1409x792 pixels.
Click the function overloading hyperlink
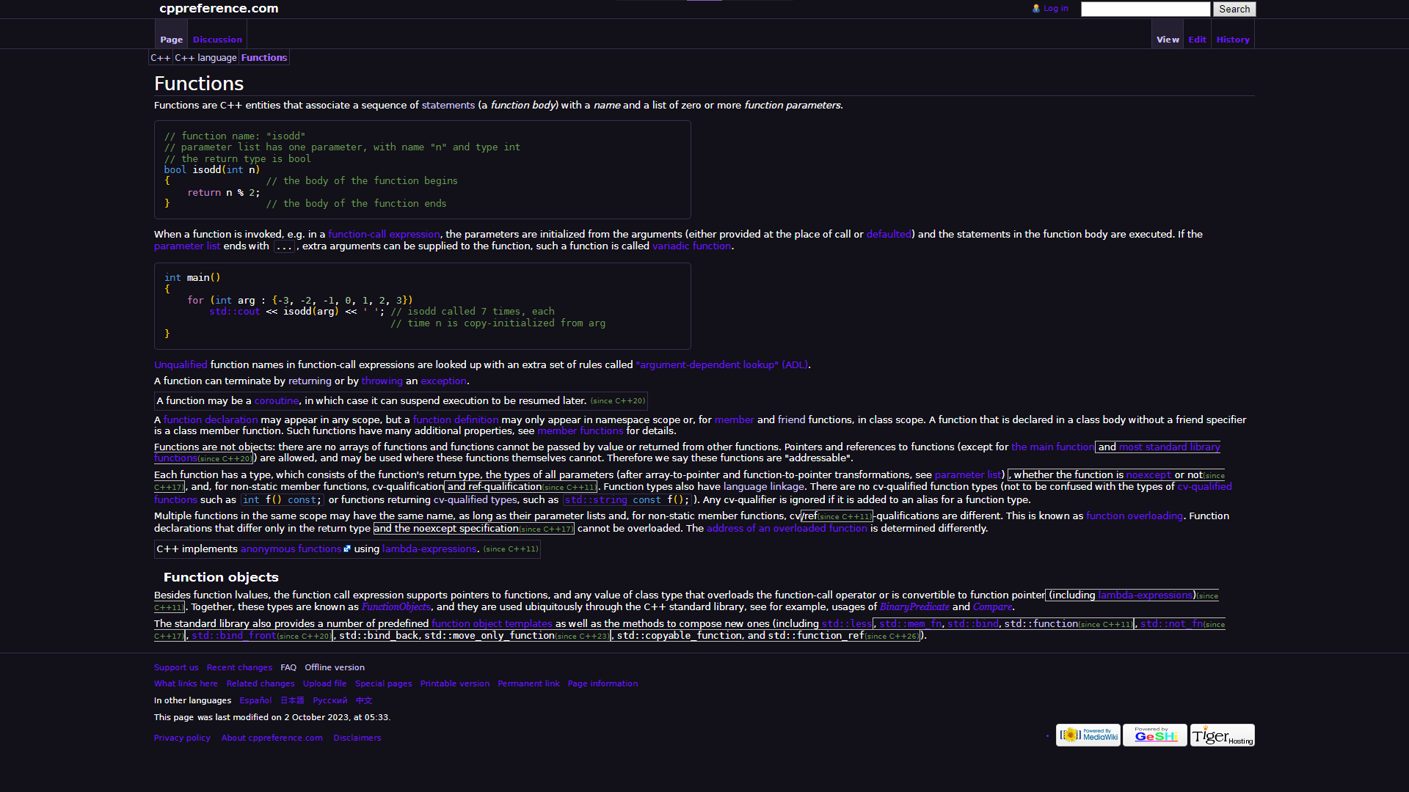coord(1134,516)
